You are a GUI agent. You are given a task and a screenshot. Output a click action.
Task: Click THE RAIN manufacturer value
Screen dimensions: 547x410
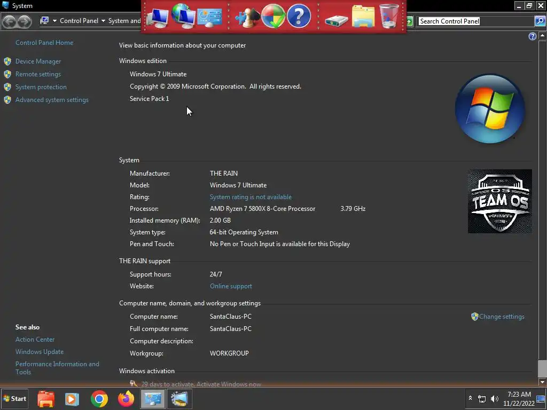pos(224,174)
